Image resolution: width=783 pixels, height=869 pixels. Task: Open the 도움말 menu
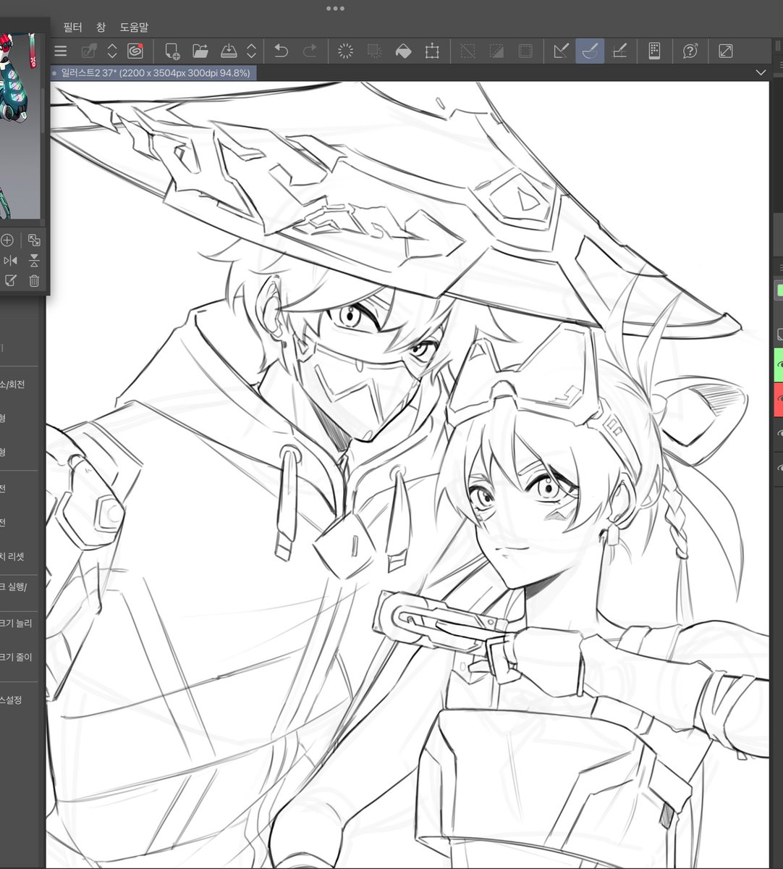tap(134, 27)
